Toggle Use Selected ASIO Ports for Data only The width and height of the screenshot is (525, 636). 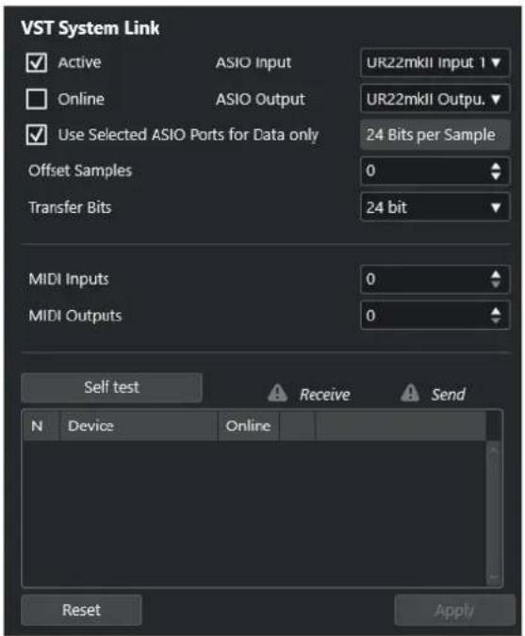click(x=37, y=135)
